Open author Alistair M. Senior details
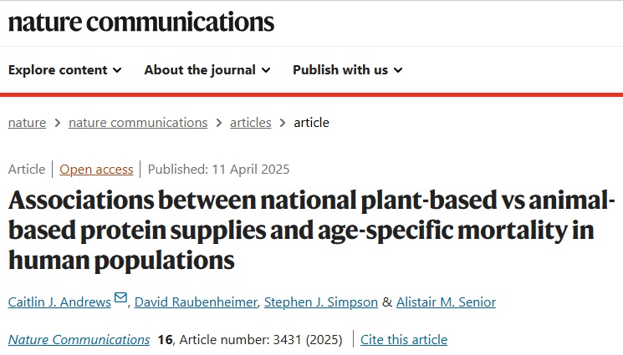The image size is (623, 355). click(x=446, y=302)
